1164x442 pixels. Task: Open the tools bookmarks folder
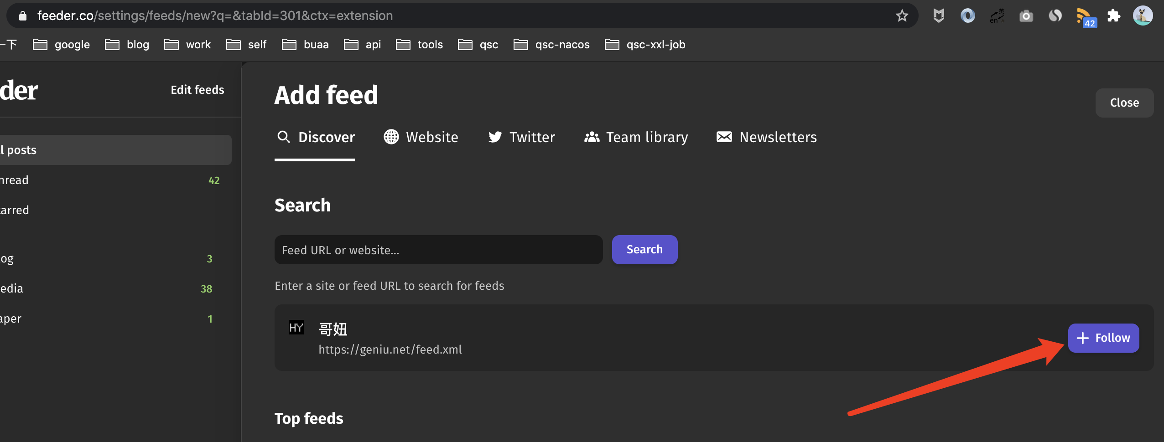point(419,45)
